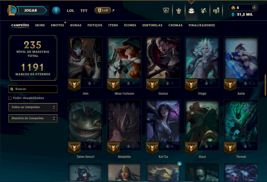Open the Emotes tab

point(57,25)
